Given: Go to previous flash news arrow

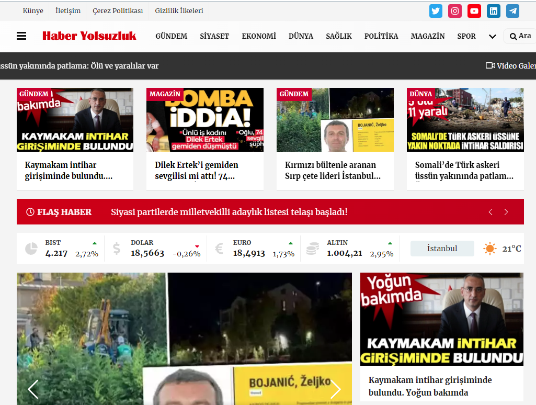Looking at the screenshot, I should click(x=491, y=212).
